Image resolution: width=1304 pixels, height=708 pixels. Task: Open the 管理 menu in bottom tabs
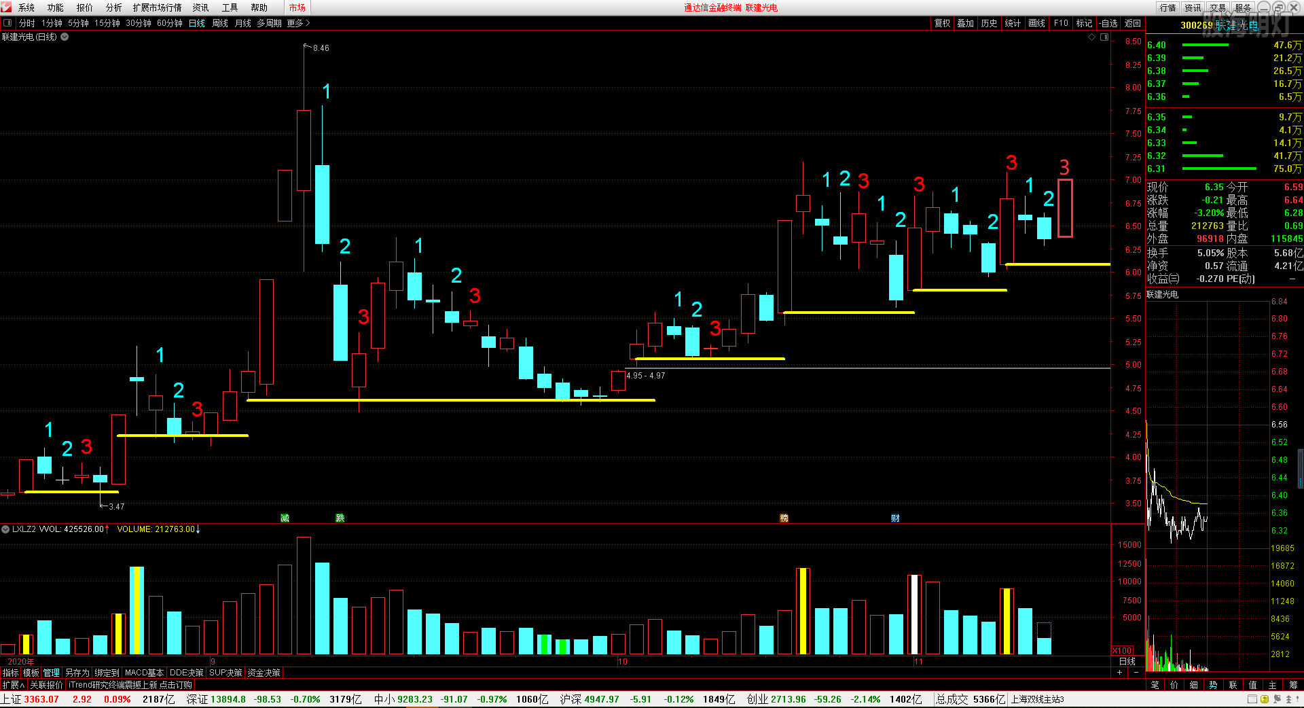pos(52,673)
